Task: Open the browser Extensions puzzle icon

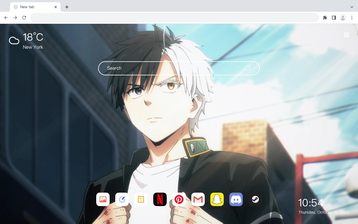Action: [325, 18]
